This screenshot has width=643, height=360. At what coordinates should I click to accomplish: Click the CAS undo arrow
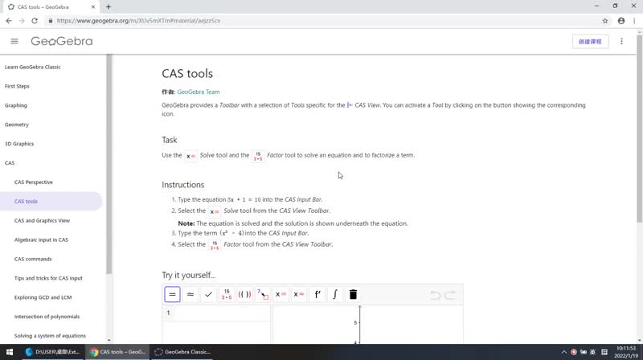(x=435, y=295)
